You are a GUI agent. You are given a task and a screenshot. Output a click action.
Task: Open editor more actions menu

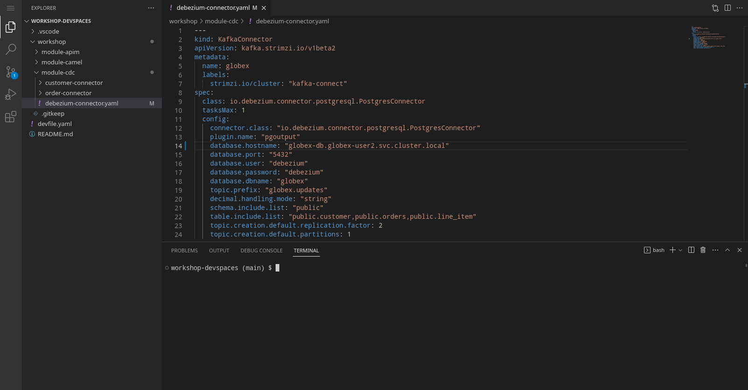point(740,8)
